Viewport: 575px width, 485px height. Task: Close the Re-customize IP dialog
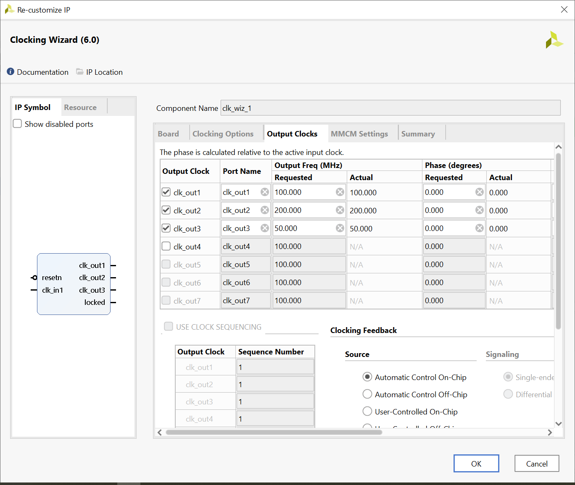click(x=564, y=10)
